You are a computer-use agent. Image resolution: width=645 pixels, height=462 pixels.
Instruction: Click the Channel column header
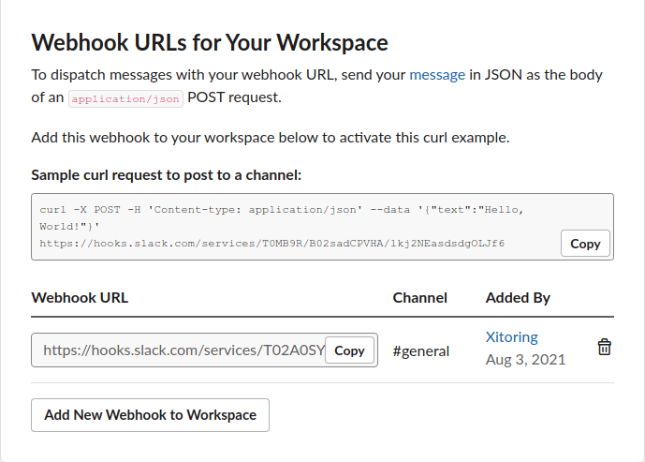pyautogui.click(x=420, y=298)
